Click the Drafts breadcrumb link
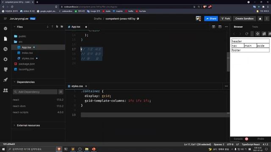Viewport: 271px width, 152px height. (x=98, y=19)
